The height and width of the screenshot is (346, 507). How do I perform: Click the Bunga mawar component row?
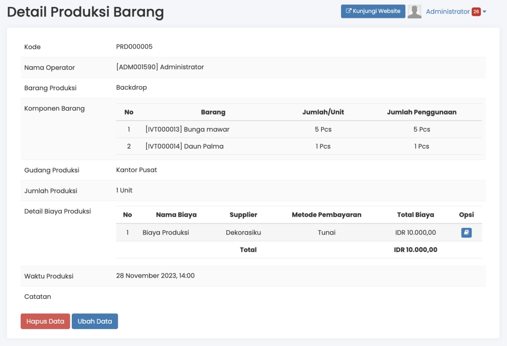pyautogui.click(x=187, y=129)
